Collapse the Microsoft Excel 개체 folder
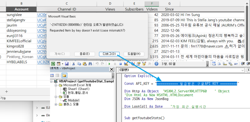Screen dimensions: 250x122 [56, 85]
